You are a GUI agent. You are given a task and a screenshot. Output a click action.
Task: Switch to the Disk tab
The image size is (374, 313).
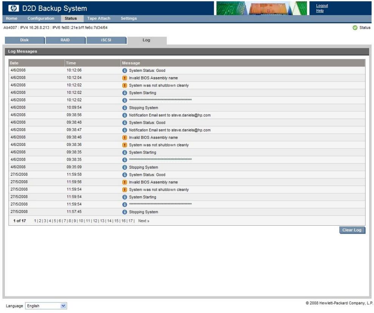[x=25, y=40]
